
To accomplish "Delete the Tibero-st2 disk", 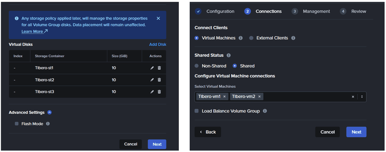I will [x=159, y=80].
